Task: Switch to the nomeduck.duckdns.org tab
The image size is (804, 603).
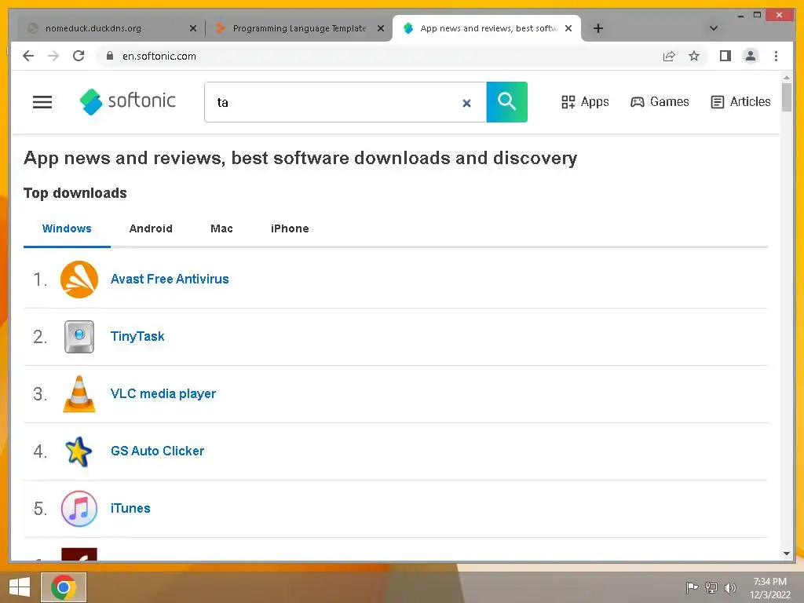Action: point(93,28)
